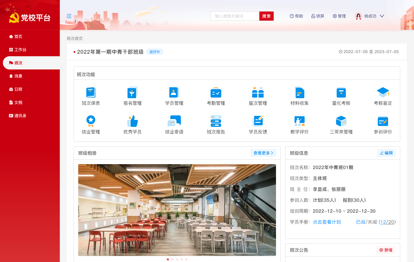Go to 工作台 in the sidebar

20,50
